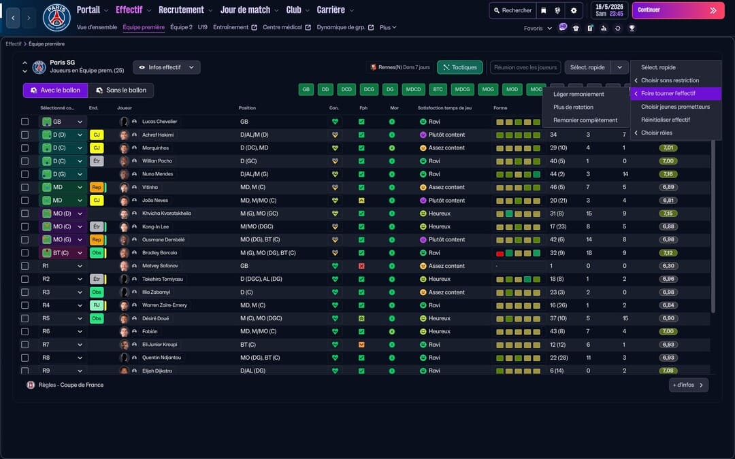
Task: Click Achraf Hakimi's form color squares
Action: pyautogui.click(x=518, y=135)
